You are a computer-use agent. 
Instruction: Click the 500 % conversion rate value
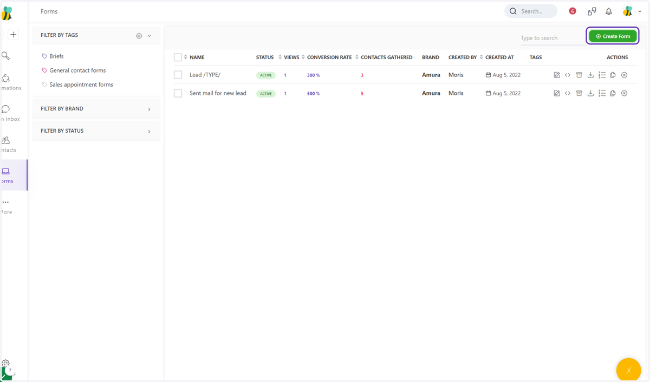click(x=313, y=94)
